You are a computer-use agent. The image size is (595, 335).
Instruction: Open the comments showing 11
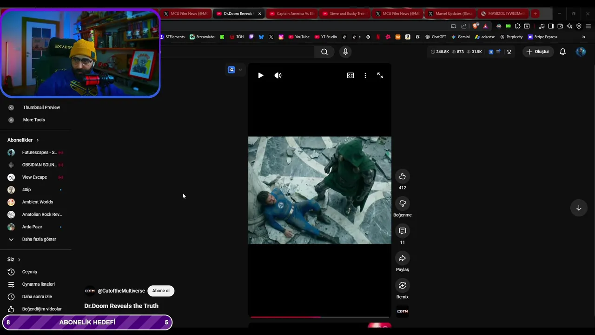click(403, 231)
